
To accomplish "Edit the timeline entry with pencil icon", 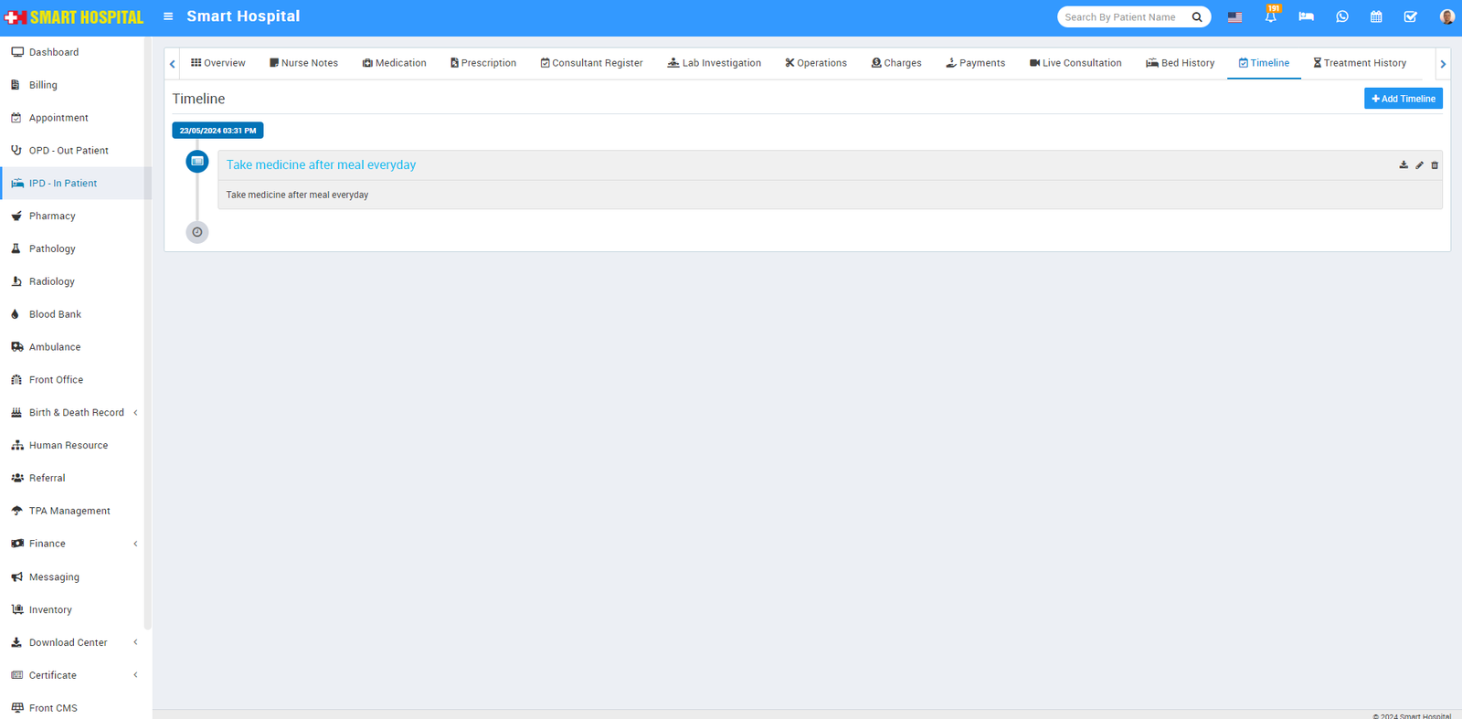I will 1419,165.
